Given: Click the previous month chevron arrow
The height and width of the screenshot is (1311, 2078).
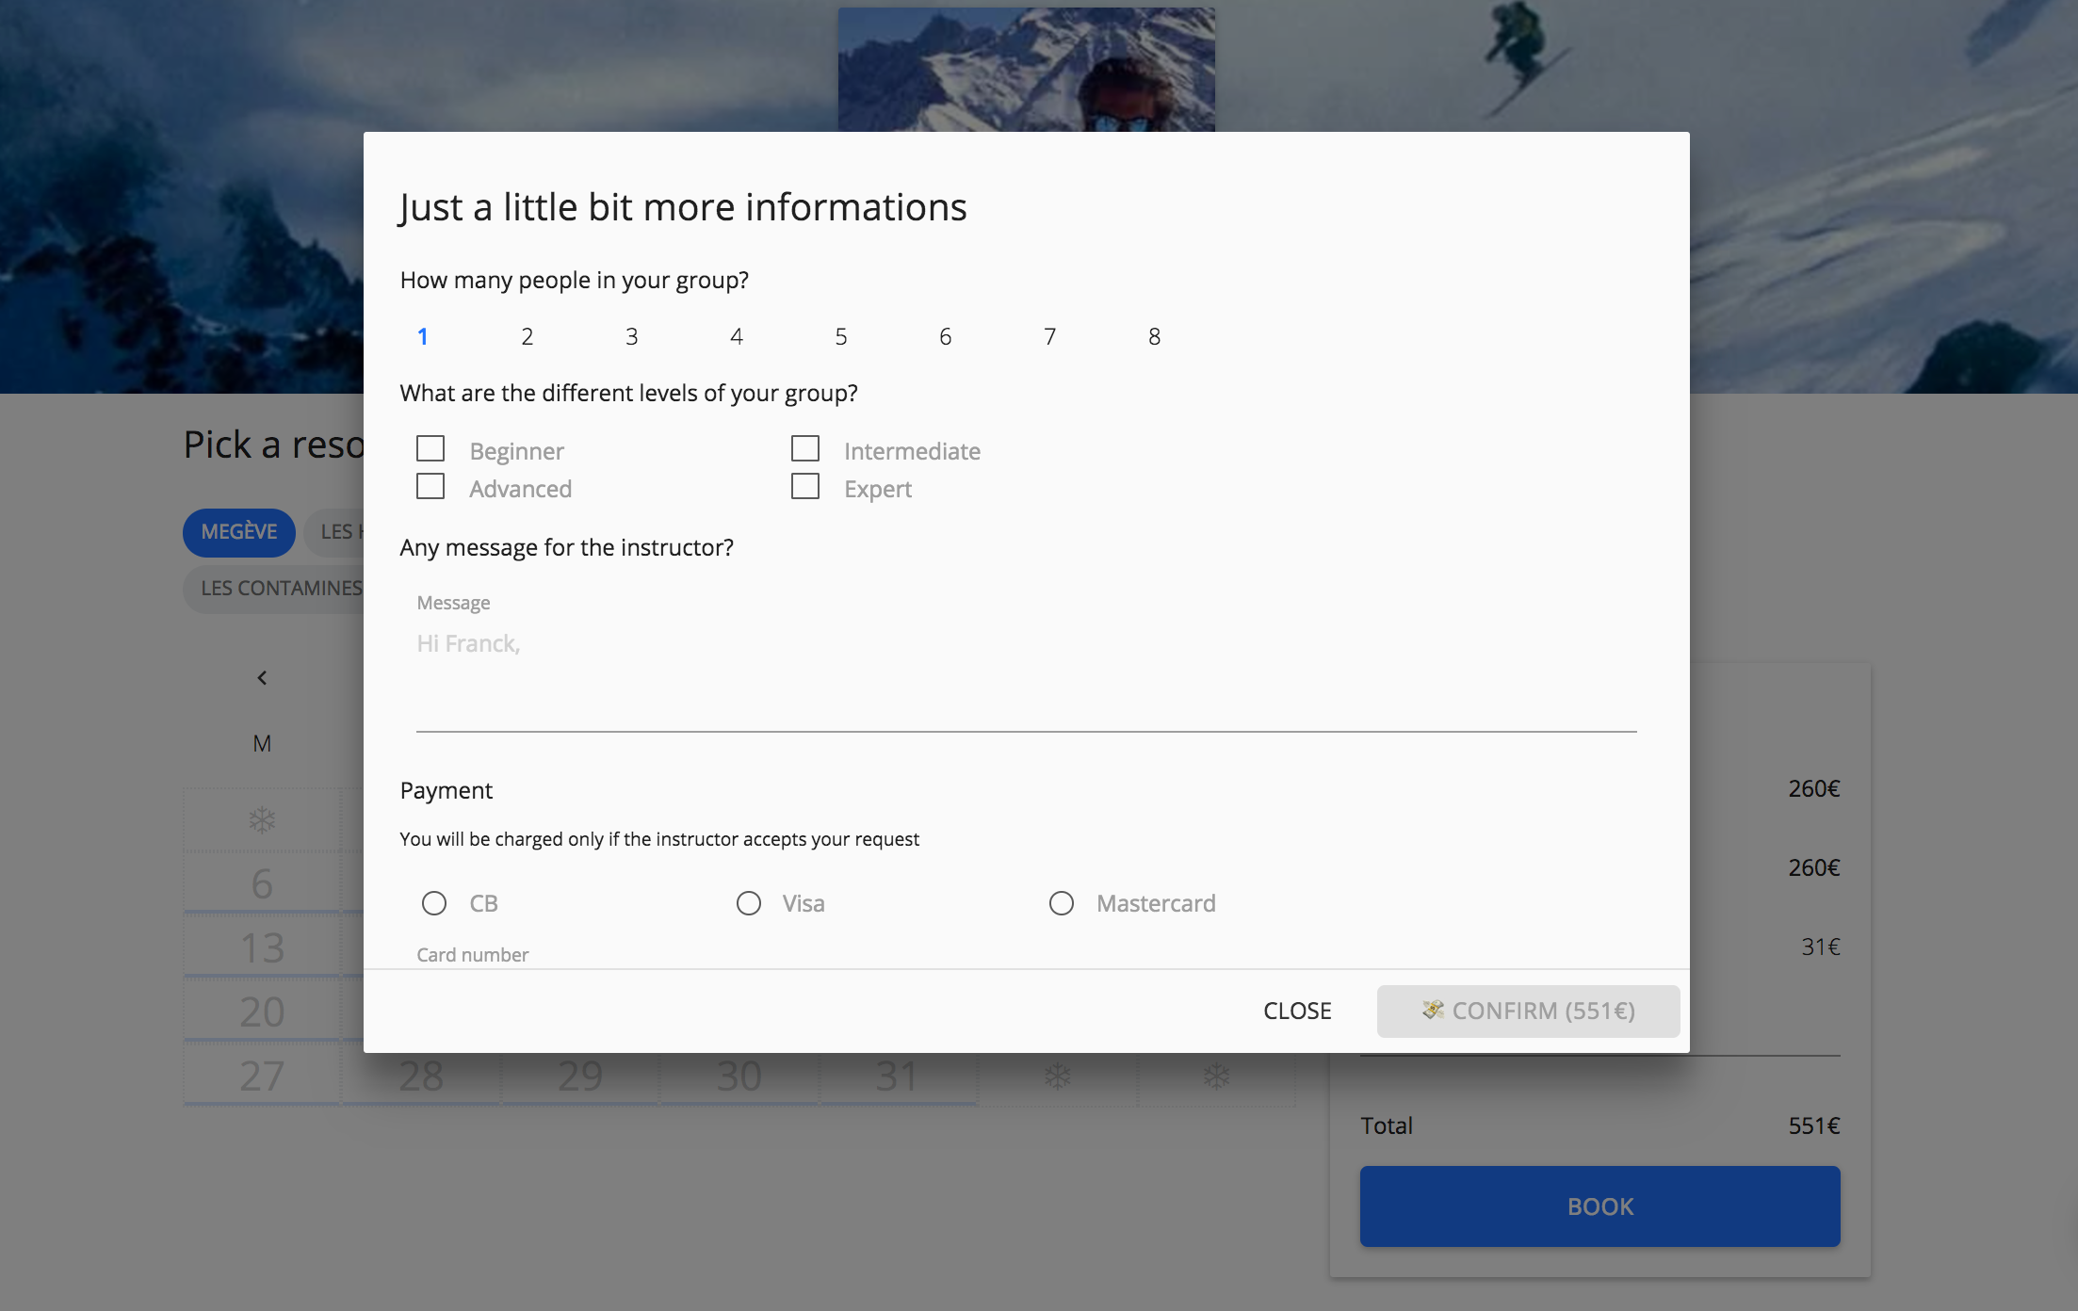Looking at the screenshot, I should point(262,678).
